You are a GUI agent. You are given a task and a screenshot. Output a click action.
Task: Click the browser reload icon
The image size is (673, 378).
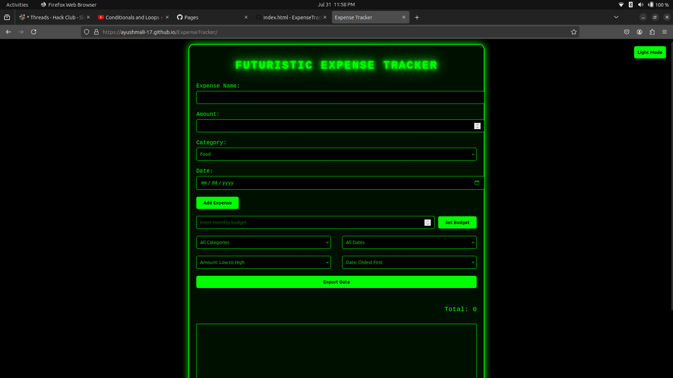[x=34, y=32]
